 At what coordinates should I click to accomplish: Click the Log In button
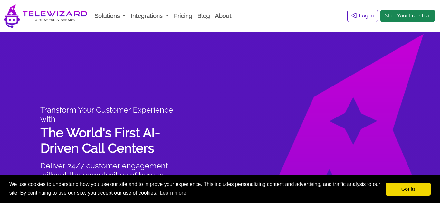pos(362,16)
